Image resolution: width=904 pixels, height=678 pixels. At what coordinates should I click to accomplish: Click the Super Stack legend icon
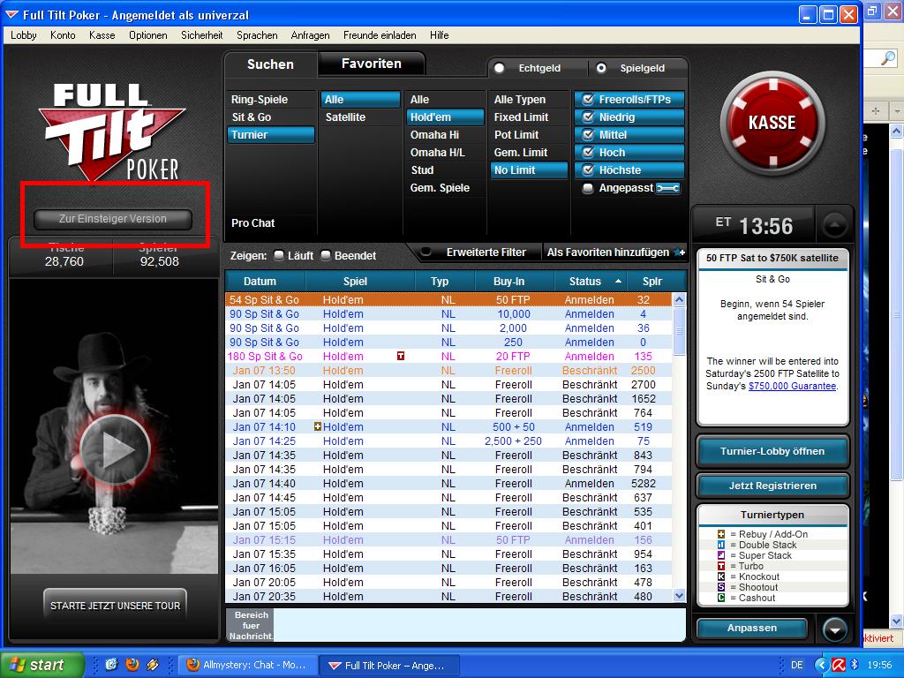tap(720, 555)
